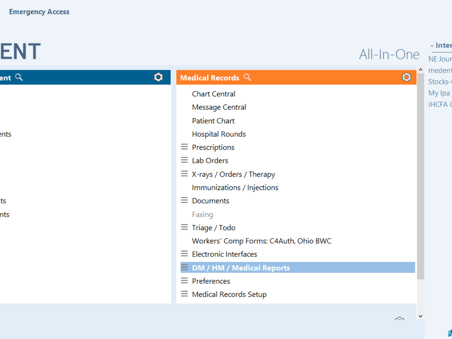This screenshot has height=339, width=452.
Task: Click search magnifier in blue panel header
Action: point(19,77)
